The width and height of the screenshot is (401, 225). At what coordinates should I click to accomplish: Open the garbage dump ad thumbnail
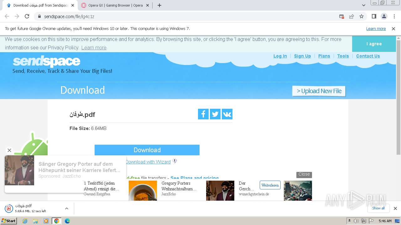pyautogui.click(x=298, y=191)
